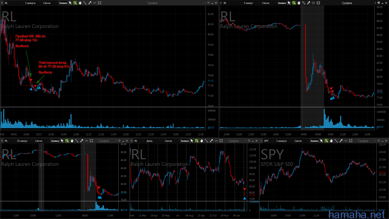Select the cursor tool in the 1-minute RL chart
389x219 pixels.
[x=70, y=3]
